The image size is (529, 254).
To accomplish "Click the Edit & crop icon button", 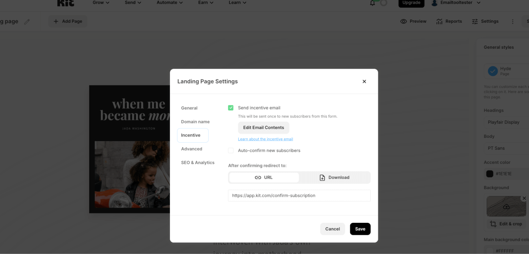I will click(493, 224).
